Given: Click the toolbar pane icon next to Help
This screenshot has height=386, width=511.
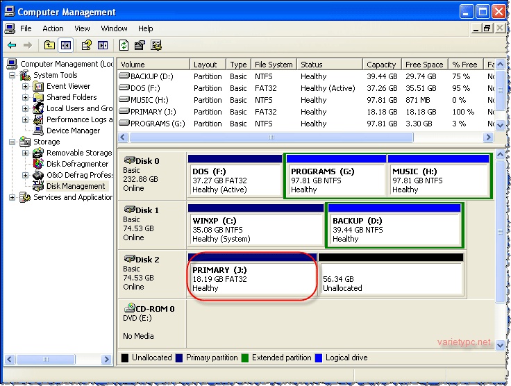Looking at the screenshot, I should [103, 45].
